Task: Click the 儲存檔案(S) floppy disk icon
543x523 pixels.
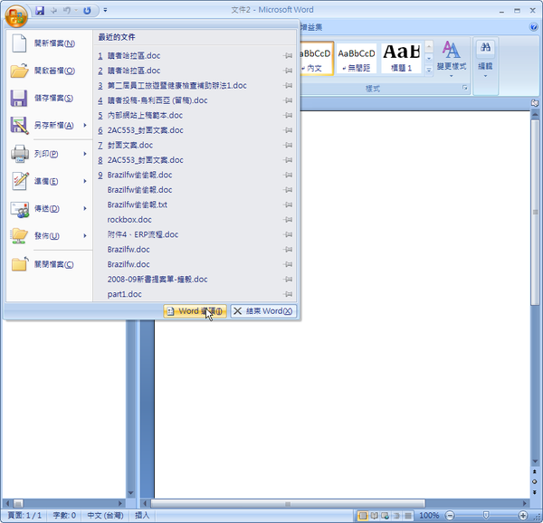Action: click(19, 98)
